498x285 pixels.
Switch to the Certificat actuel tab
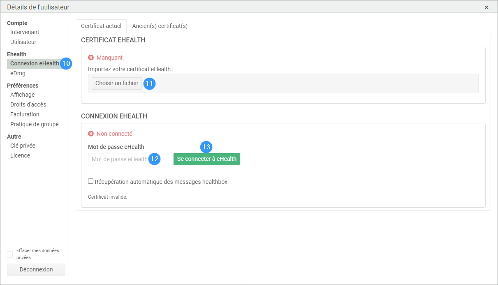tap(101, 26)
